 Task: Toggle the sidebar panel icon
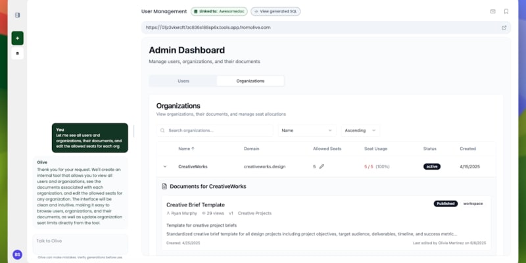coord(18,14)
